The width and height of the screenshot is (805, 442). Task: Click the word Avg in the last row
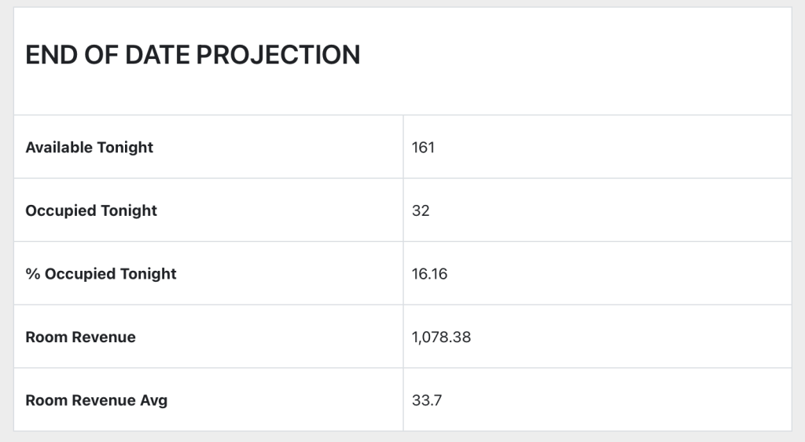coord(153,400)
